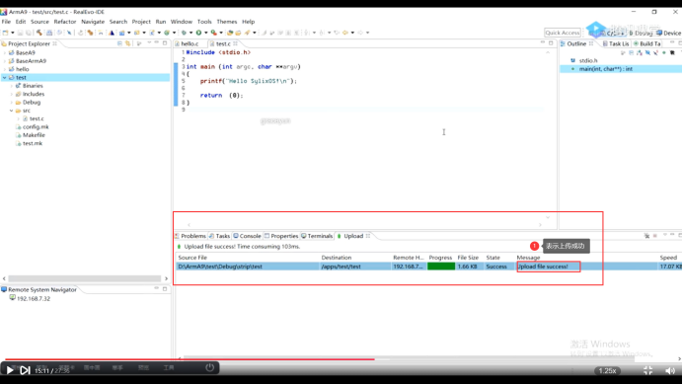Collapse the test project node

tap(5, 78)
